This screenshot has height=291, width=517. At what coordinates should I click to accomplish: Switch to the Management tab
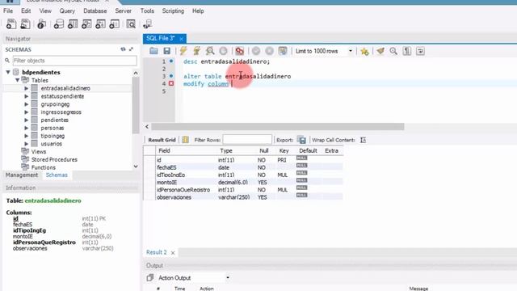22,175
